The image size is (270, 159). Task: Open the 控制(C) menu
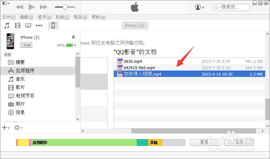pos(63,17)
